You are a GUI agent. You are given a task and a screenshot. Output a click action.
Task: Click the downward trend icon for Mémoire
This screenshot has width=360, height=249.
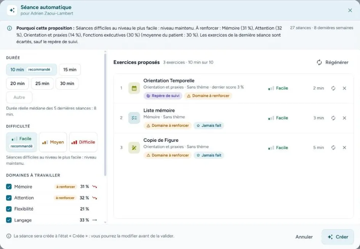tap(95, 186)
